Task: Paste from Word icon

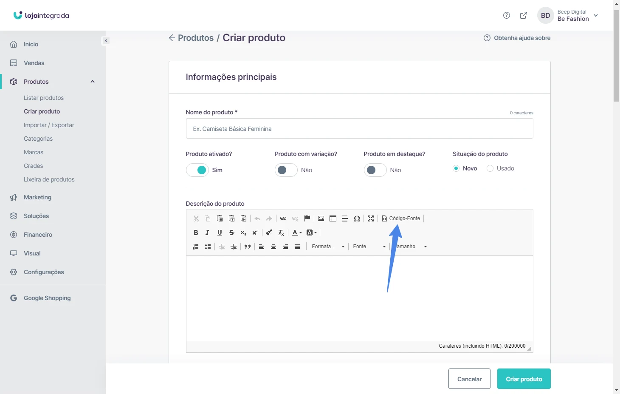Action: coord(244,218)
